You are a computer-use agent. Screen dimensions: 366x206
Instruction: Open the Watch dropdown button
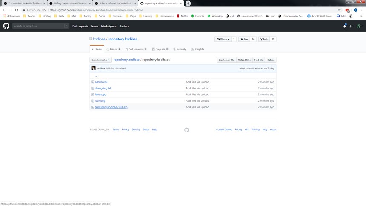[223, 39]
